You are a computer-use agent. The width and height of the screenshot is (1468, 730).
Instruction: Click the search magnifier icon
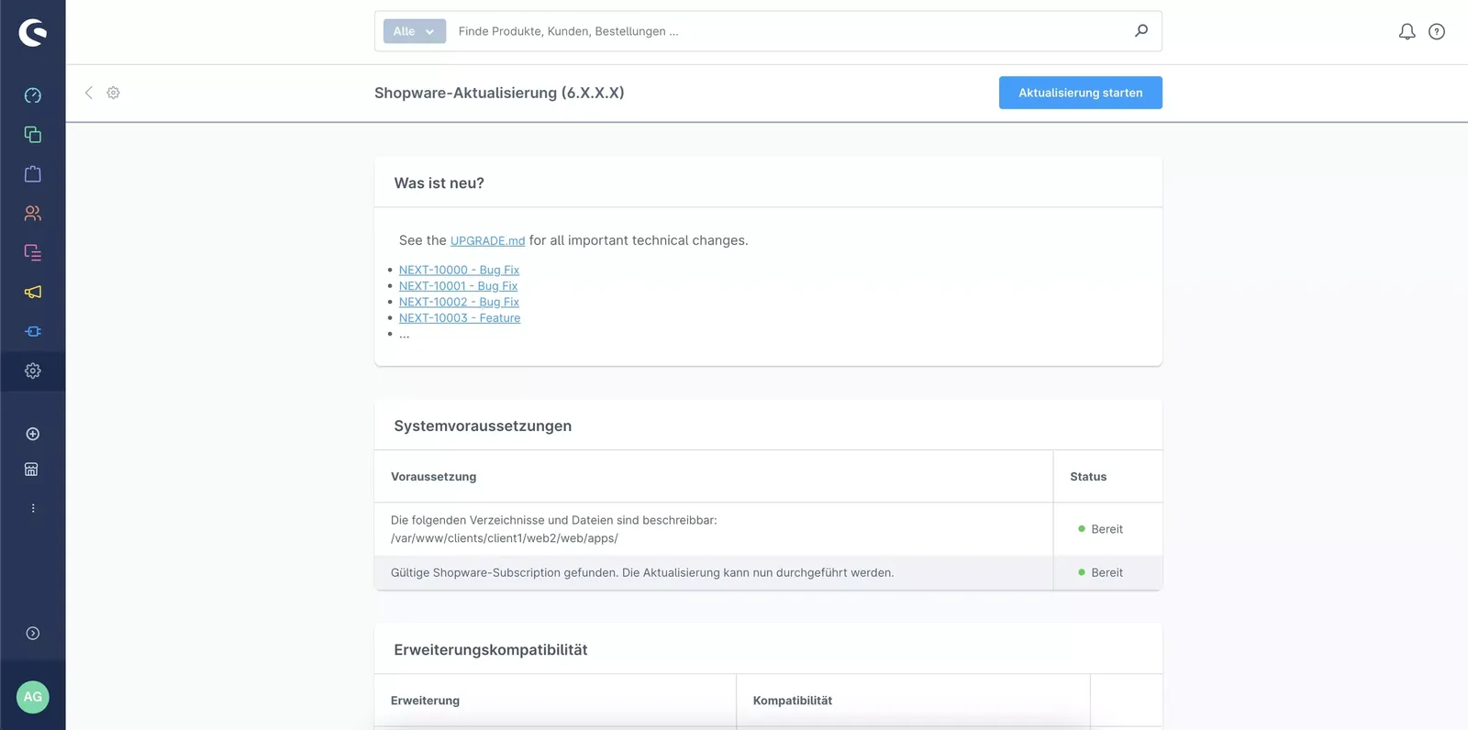(1141, 31)
